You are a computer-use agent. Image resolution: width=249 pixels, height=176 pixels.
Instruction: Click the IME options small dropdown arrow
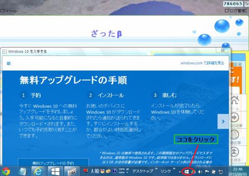pyautogui.click(x=127, y=173)
